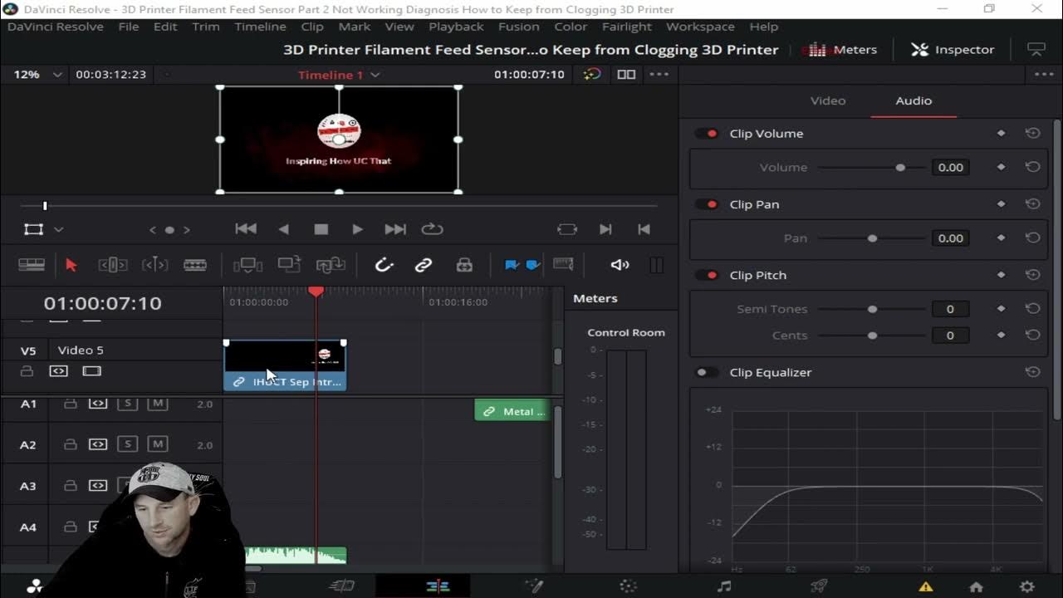Image resolution: width=1063 pixels, height=598 pixels.
Task: Open the Fairlight menu
Action: [626, 27]
